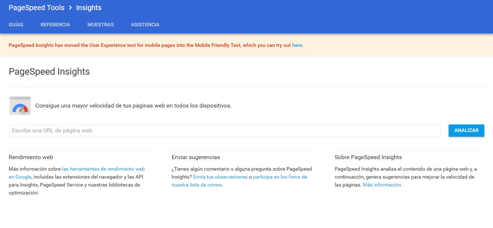The height and width of the screenshot is (228, 493).
Task: Click the "Rendimiento web" section heading
Action: point(31,157)
